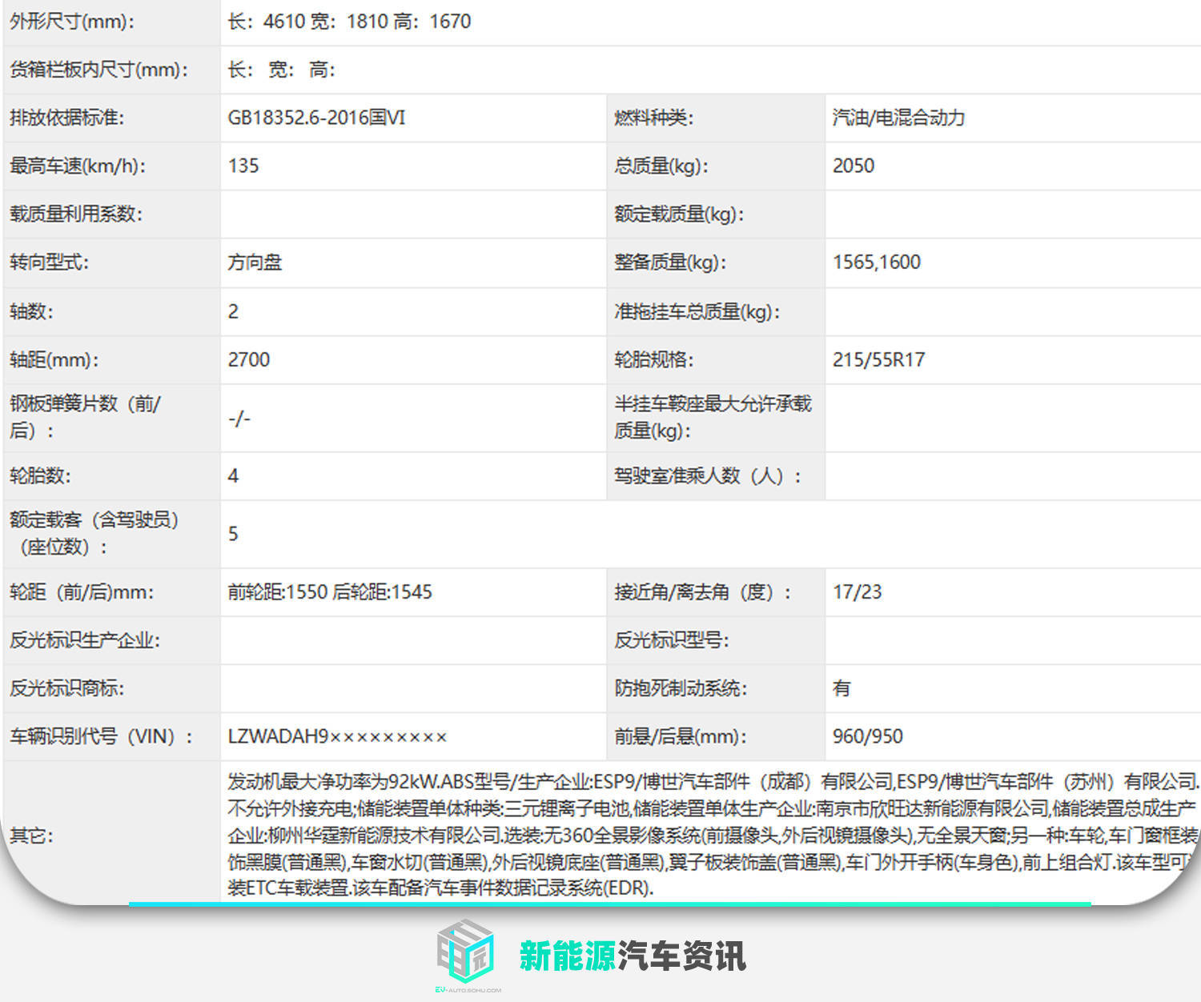Image resolution: width=1201 pixels, height=1002 pixels.
Task: Click the 轮距(前/后)mm label
Action: (x=82, y=591)
